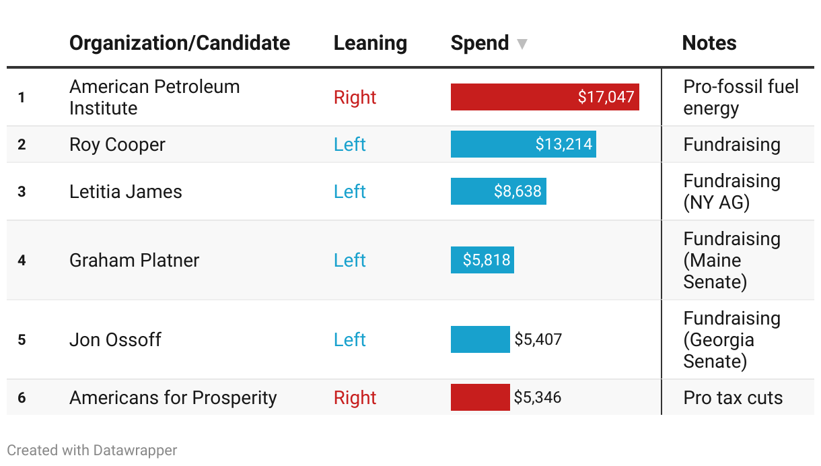Click the Spend sort arrow icon
The width and height of the screenshot is (821, 466).
click(x=522, y=44)
